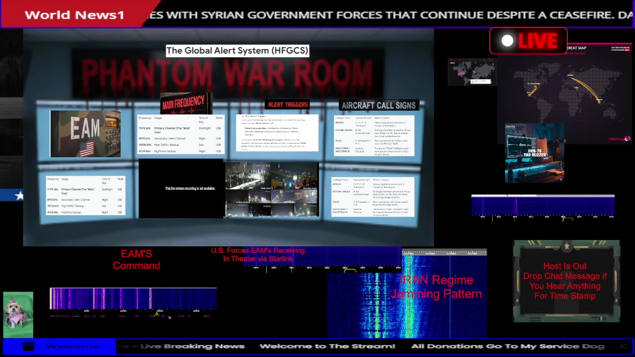
Task: Click the EAM'S Command caption
Action: [x=136, y=259]
